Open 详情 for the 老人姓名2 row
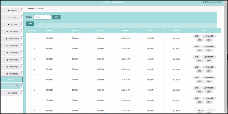Screen dimensions: 228x114 pyautogui.click(x=197, y=98)
